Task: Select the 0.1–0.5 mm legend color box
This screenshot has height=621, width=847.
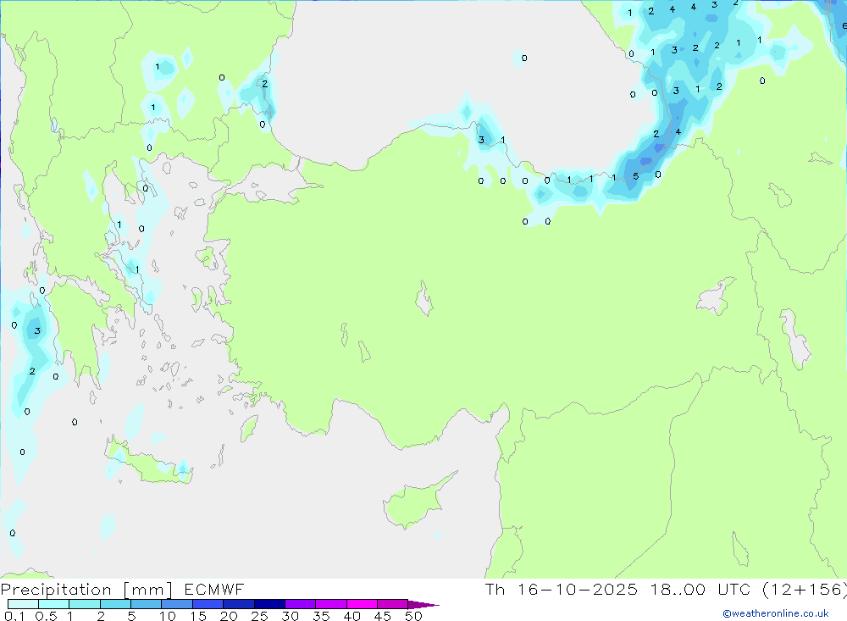Action: (x=23, y=604)
